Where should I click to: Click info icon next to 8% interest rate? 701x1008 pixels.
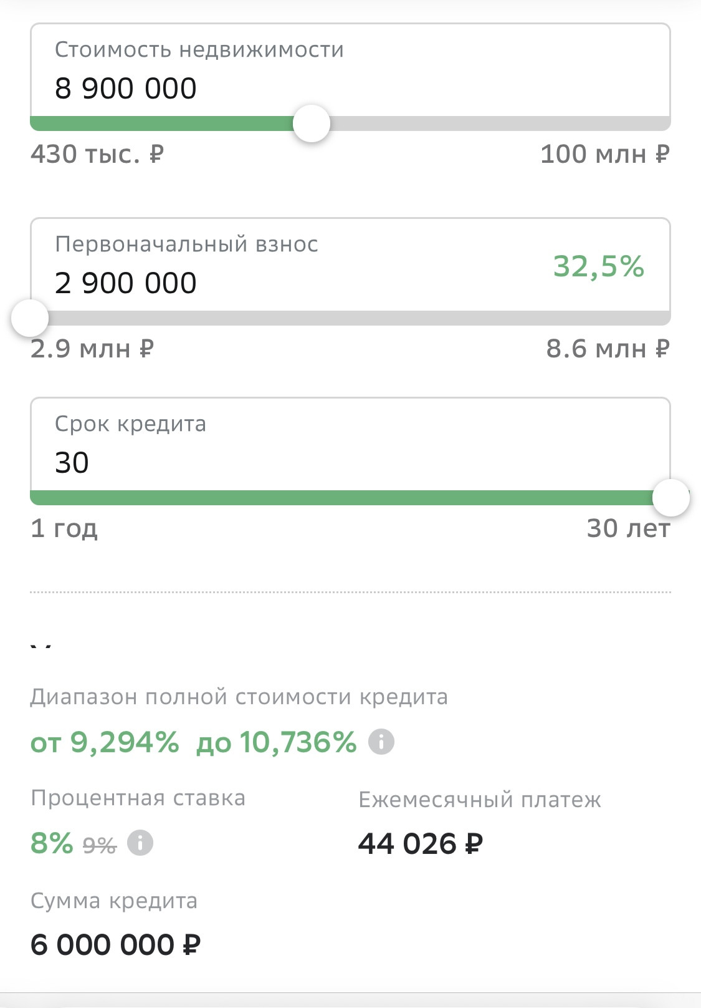(x=140, y=843)
